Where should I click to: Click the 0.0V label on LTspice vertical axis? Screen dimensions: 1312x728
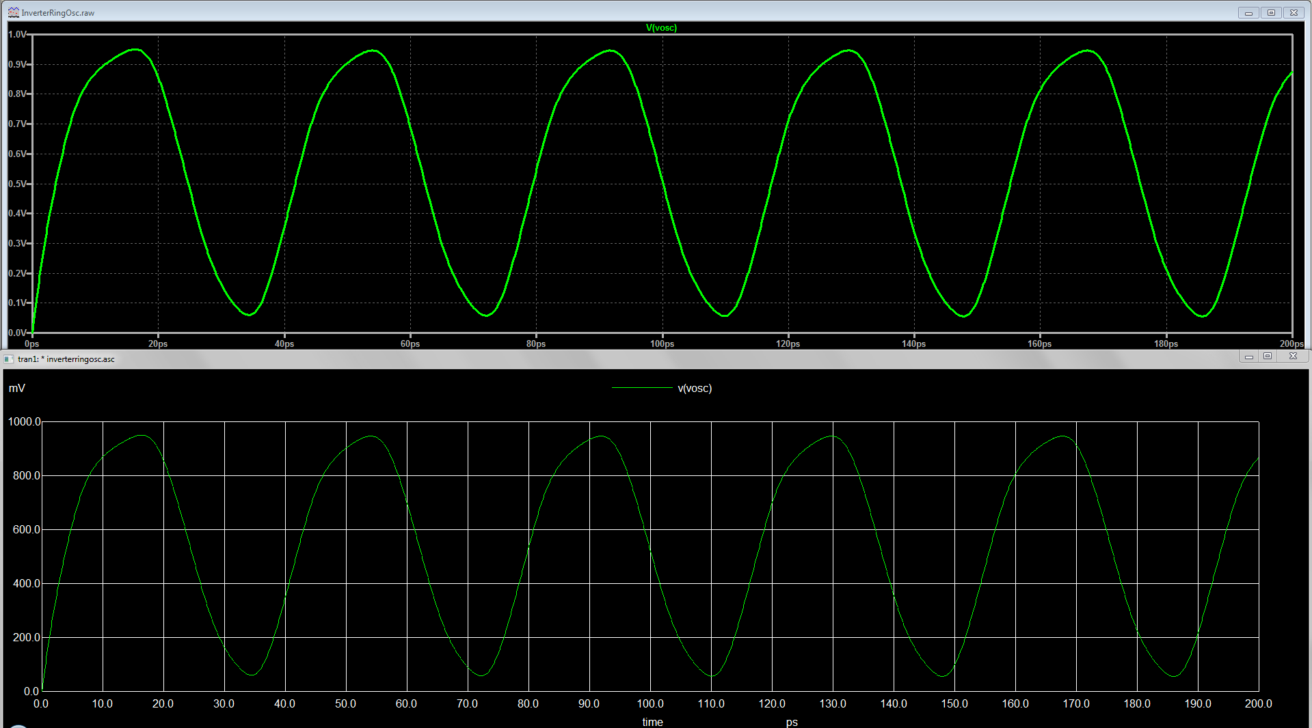[17, 333]
